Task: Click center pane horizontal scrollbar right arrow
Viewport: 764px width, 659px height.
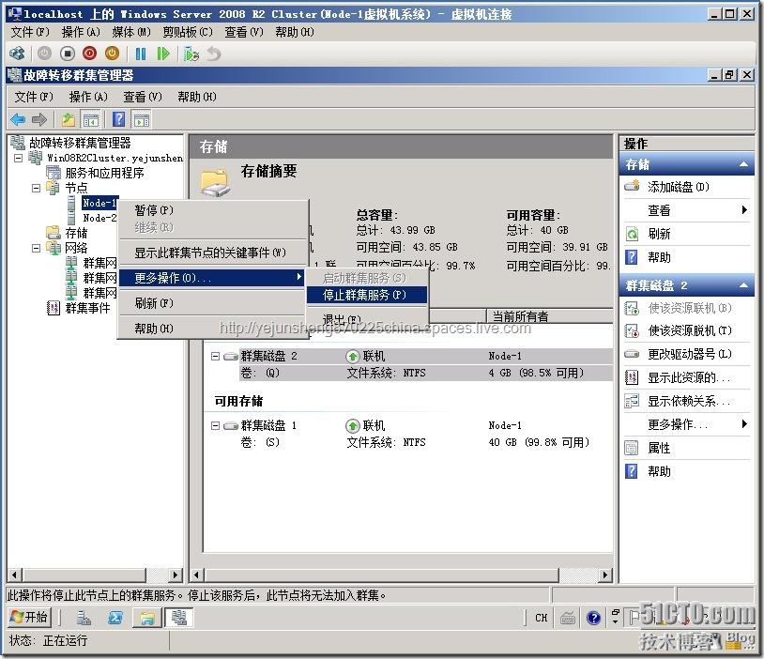Action: [x=605, y=575]
